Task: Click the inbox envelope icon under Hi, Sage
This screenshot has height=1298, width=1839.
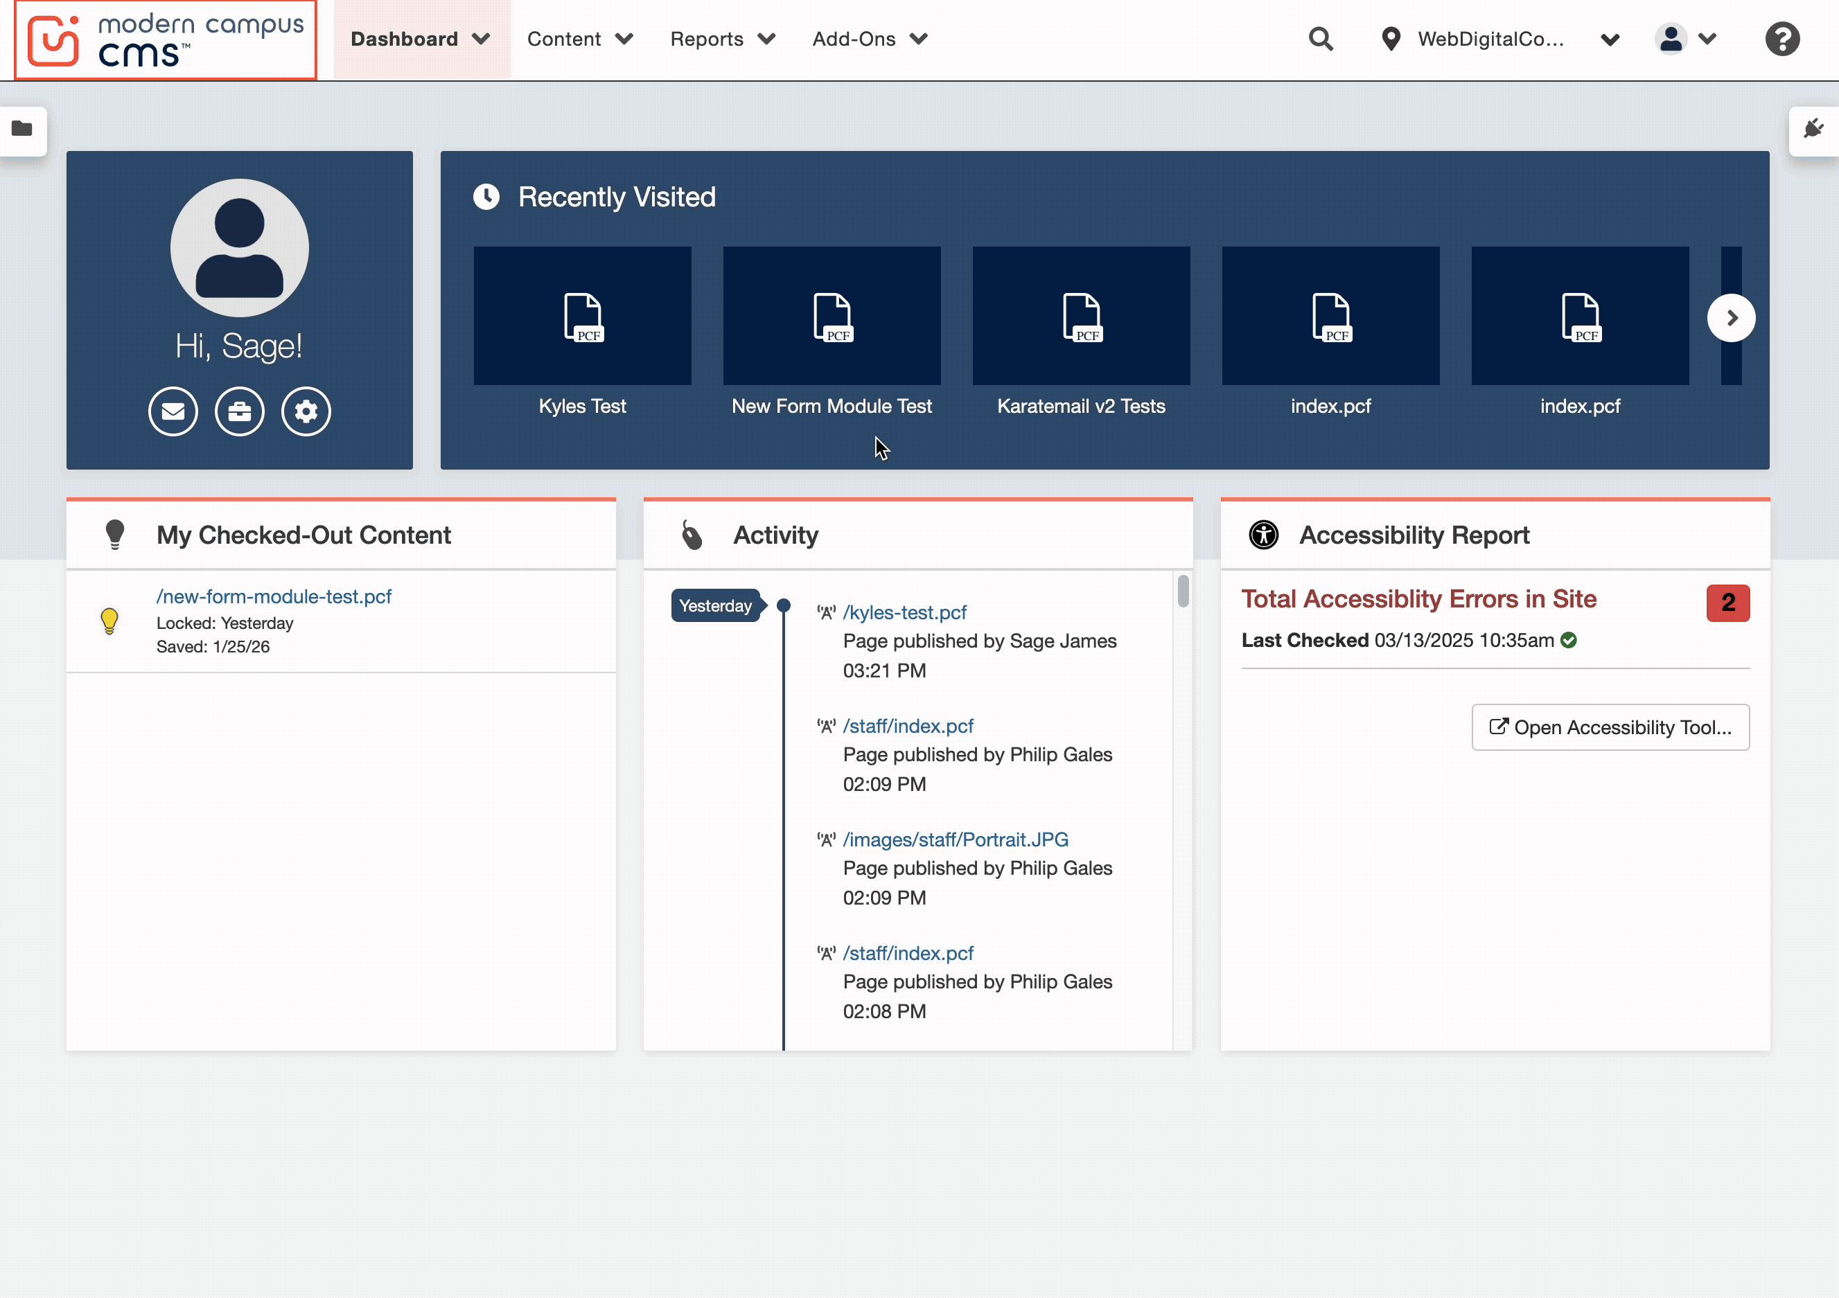Action: (x=173, y=411)
